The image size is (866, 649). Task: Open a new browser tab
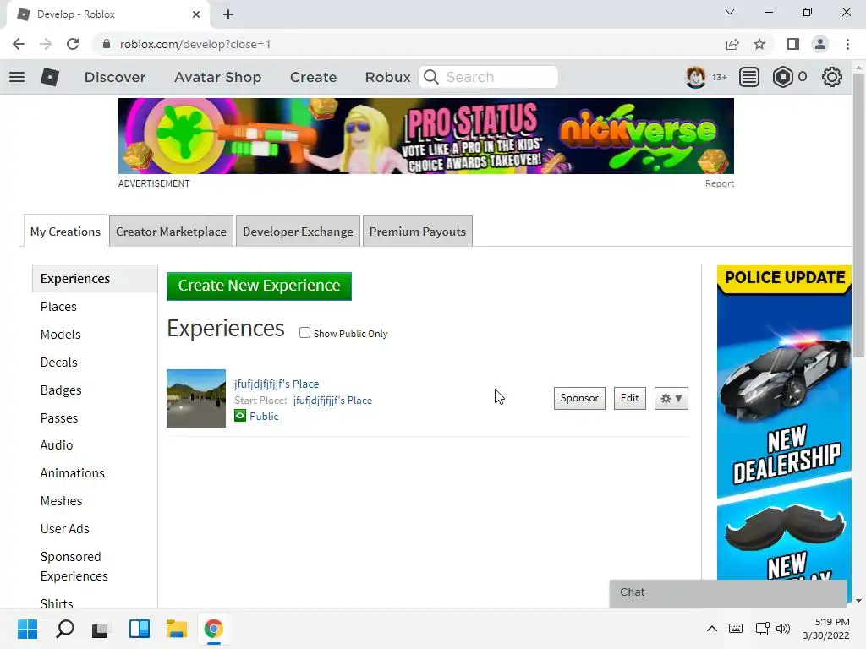(228, 14)
